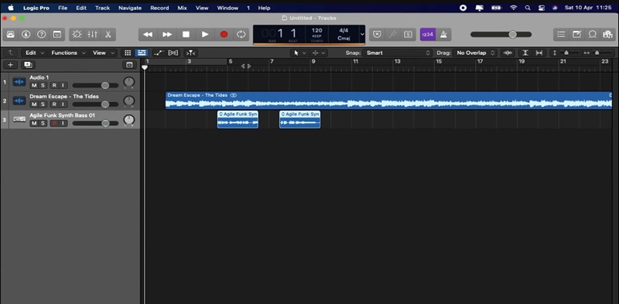Click the red Record button

224,35
